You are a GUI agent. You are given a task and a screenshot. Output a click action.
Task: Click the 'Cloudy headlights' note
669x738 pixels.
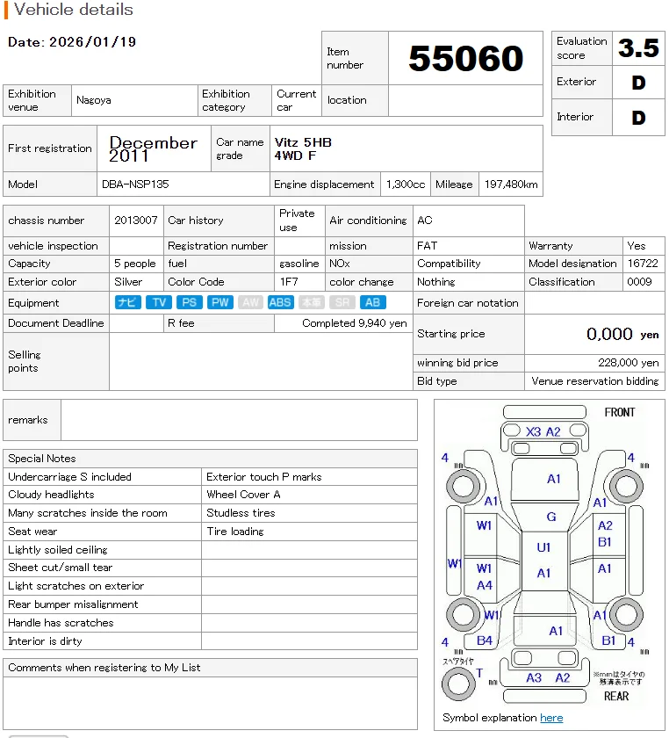point(51,495)
